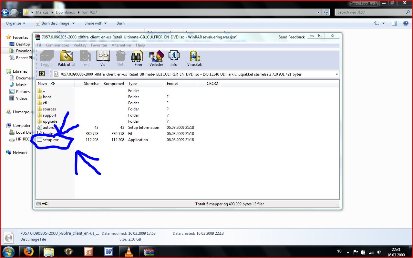Viewport: 413px width, 258px height.
Task: Toggle the Explorer preview pane
Action: 394,23
